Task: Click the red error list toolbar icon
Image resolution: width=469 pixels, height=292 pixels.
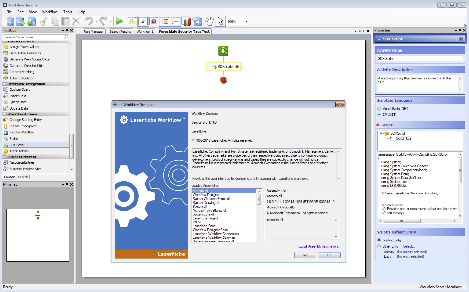Action: click(x=154, y=22)
